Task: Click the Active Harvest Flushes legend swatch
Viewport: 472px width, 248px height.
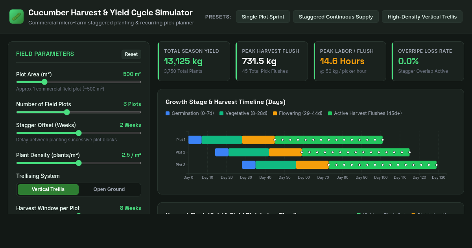Action: pyautogui.click(x=330, y=113)
